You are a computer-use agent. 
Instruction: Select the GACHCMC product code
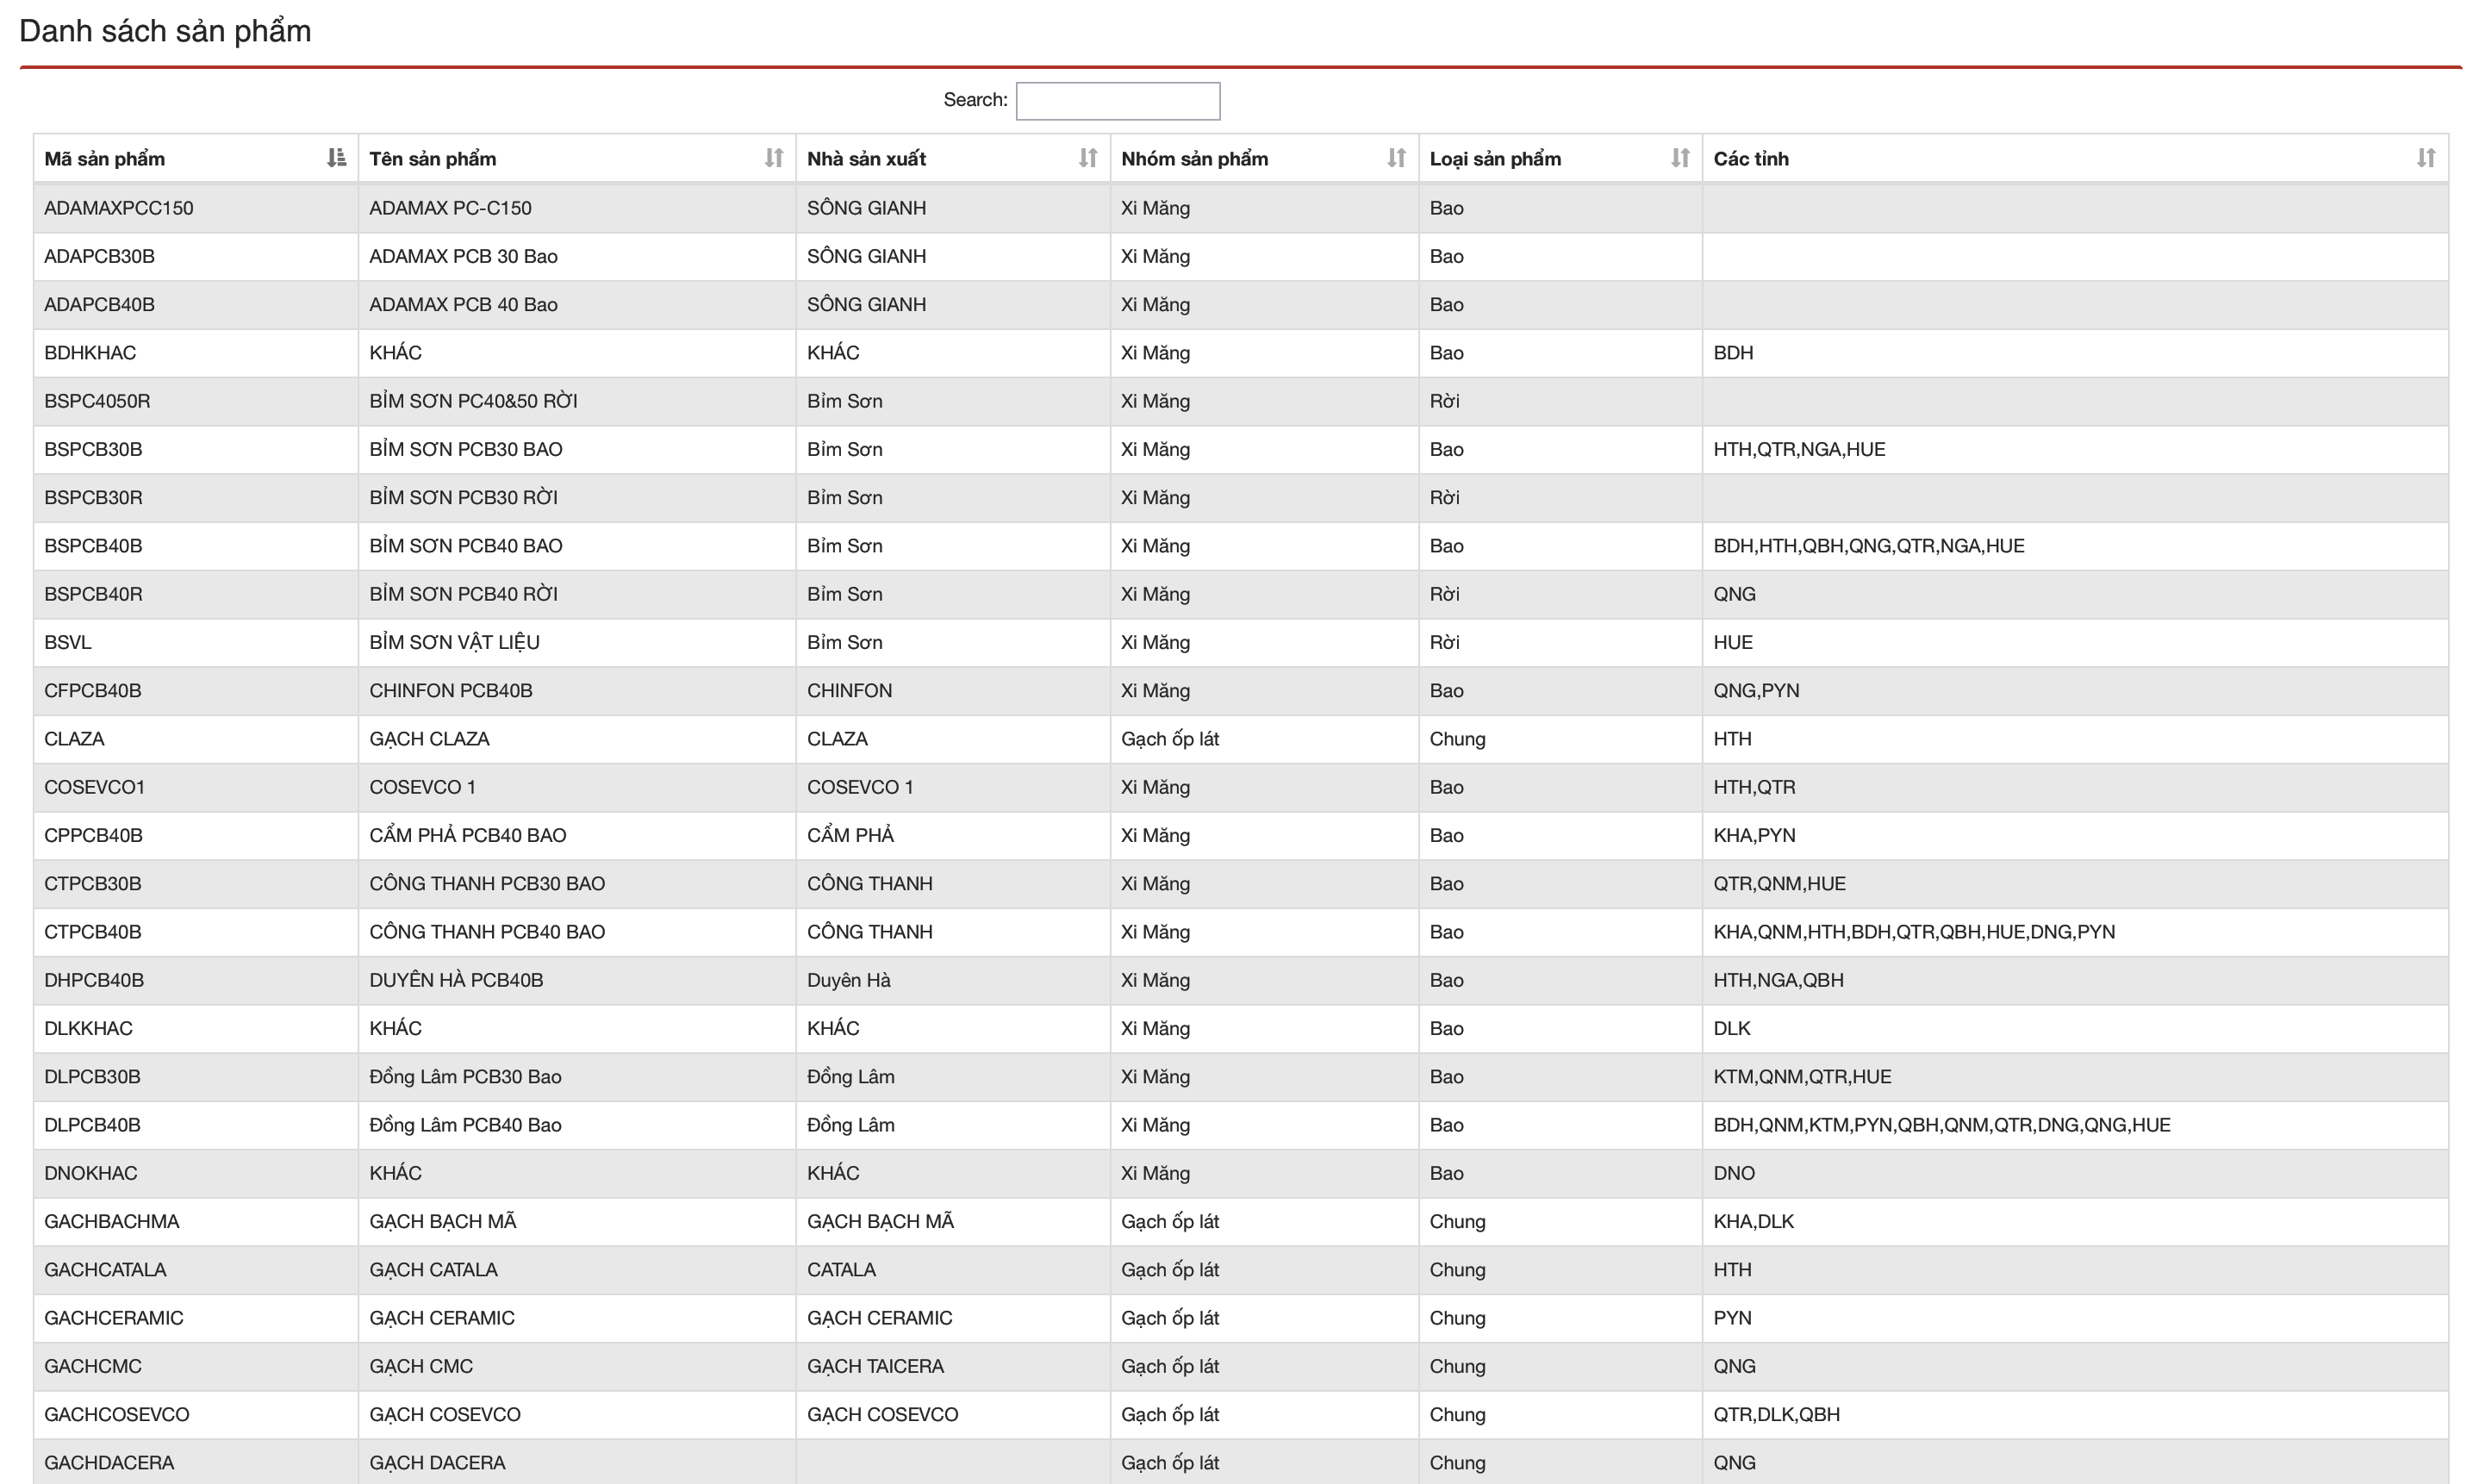click(93, 1366)
